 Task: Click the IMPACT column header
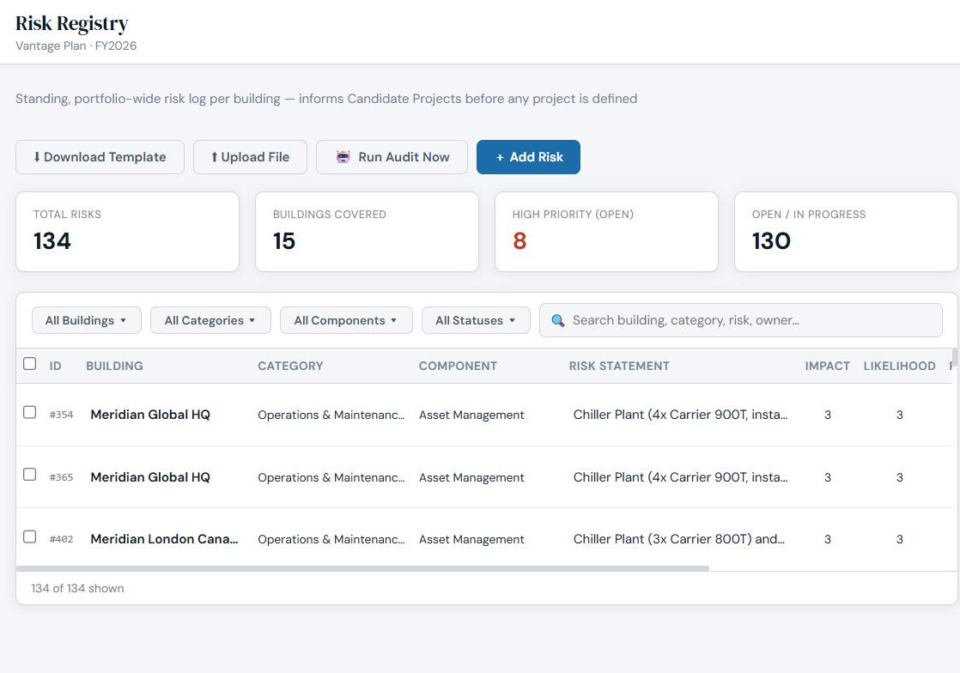tap(827, 366)
